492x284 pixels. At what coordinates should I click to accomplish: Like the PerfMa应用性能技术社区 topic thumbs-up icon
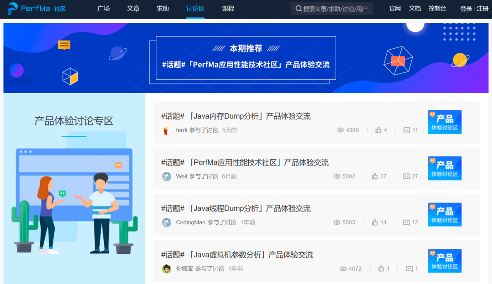(x=374, y=176)
